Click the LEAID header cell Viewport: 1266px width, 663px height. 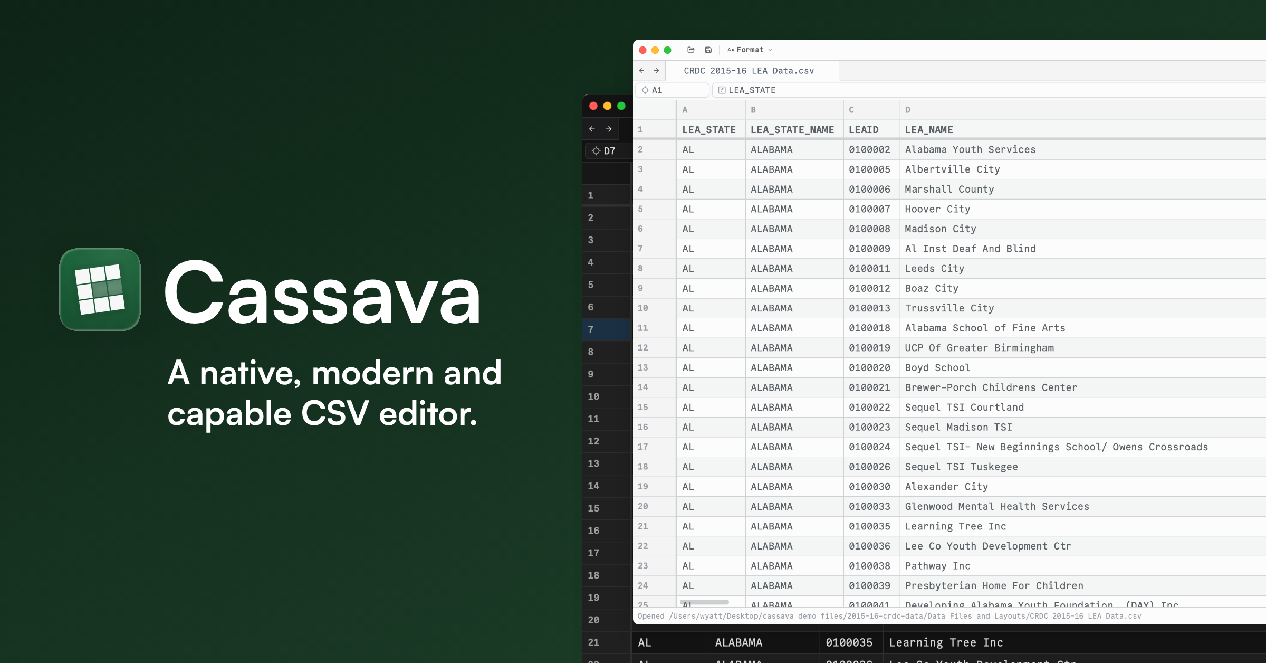[871, 129]
